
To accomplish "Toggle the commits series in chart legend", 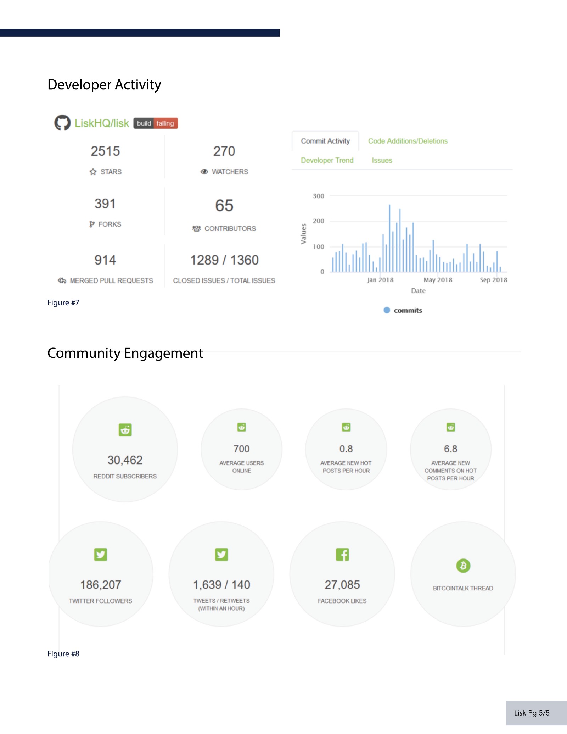I will click(403, 310).
